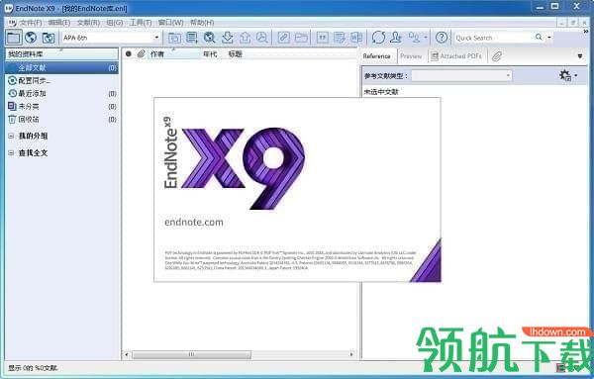This screenshot has width=594, height=379.
Task: Select 全部文献 in the library panel
Action: tap(61, 67)
